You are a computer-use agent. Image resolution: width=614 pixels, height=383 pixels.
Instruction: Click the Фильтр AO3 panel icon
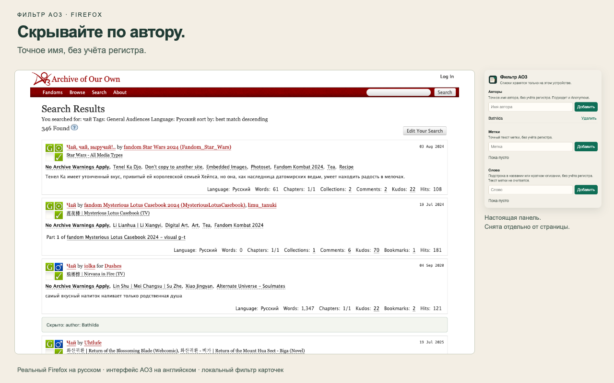(493, 79)
